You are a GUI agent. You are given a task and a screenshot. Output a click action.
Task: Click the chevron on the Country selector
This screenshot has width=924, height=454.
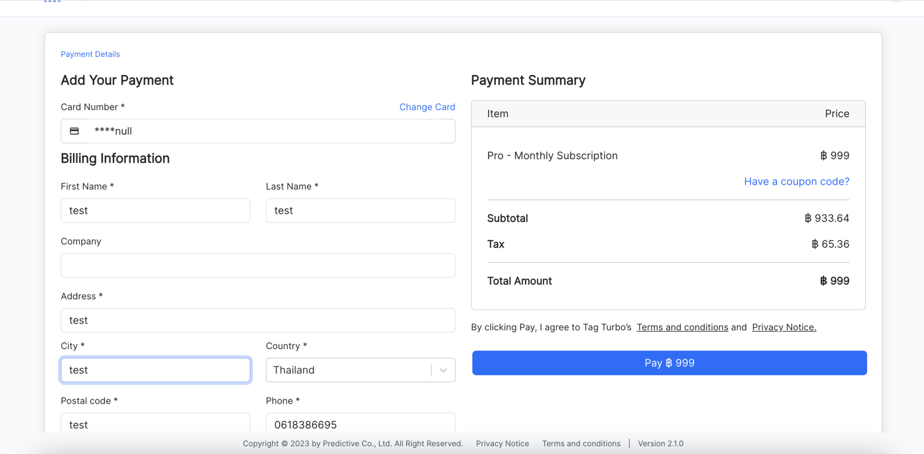click(444, 370)
